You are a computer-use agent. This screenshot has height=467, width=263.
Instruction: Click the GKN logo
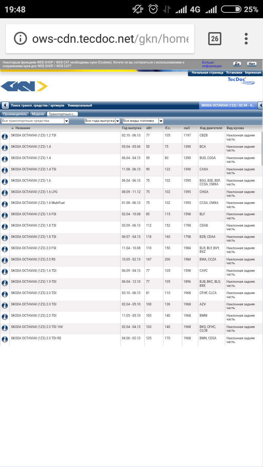point(24,86)
